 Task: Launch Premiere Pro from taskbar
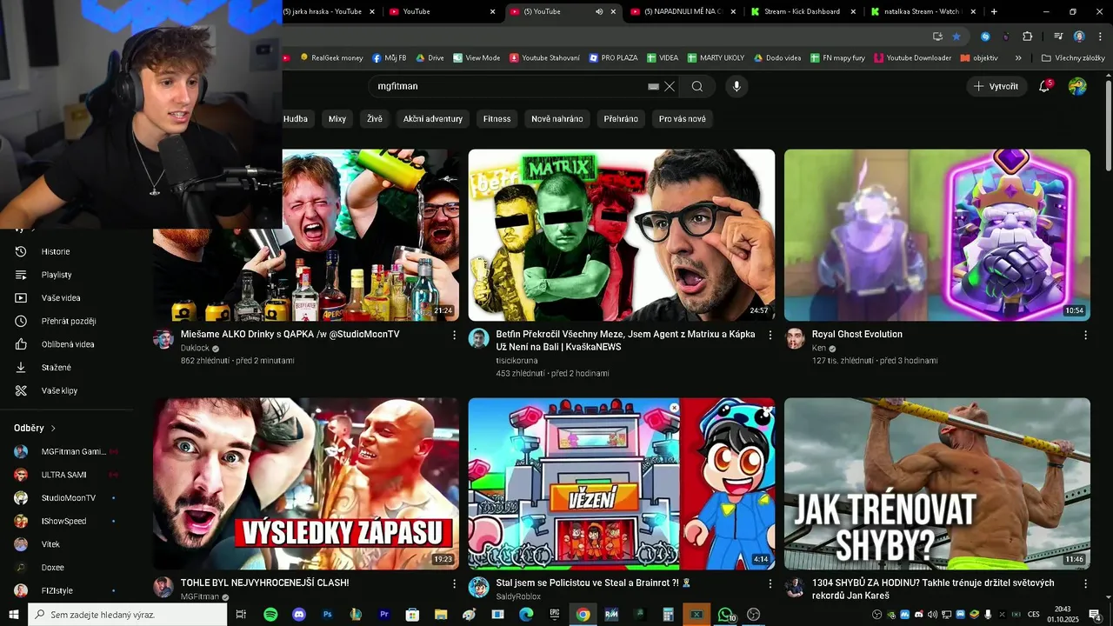(x=384, y=615)
